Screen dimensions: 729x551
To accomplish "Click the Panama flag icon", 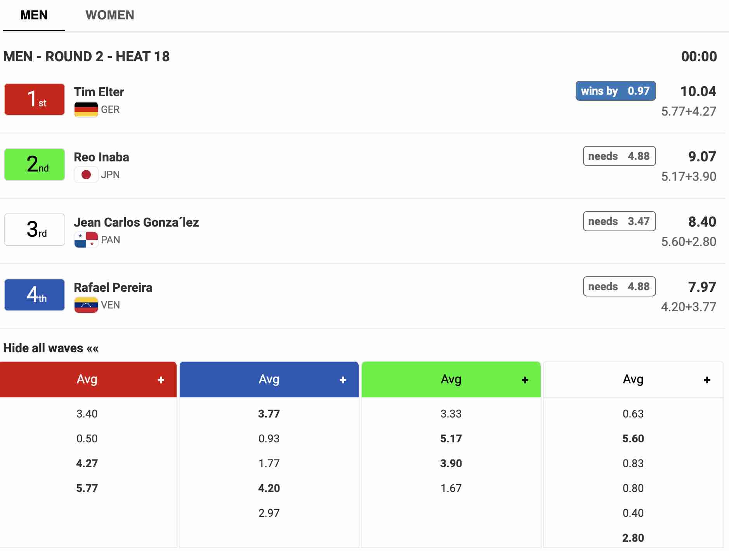I will pos(86,240).
